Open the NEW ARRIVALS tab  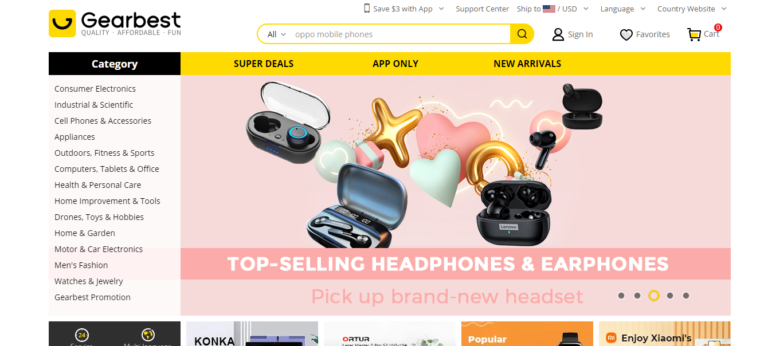(527, 64)
